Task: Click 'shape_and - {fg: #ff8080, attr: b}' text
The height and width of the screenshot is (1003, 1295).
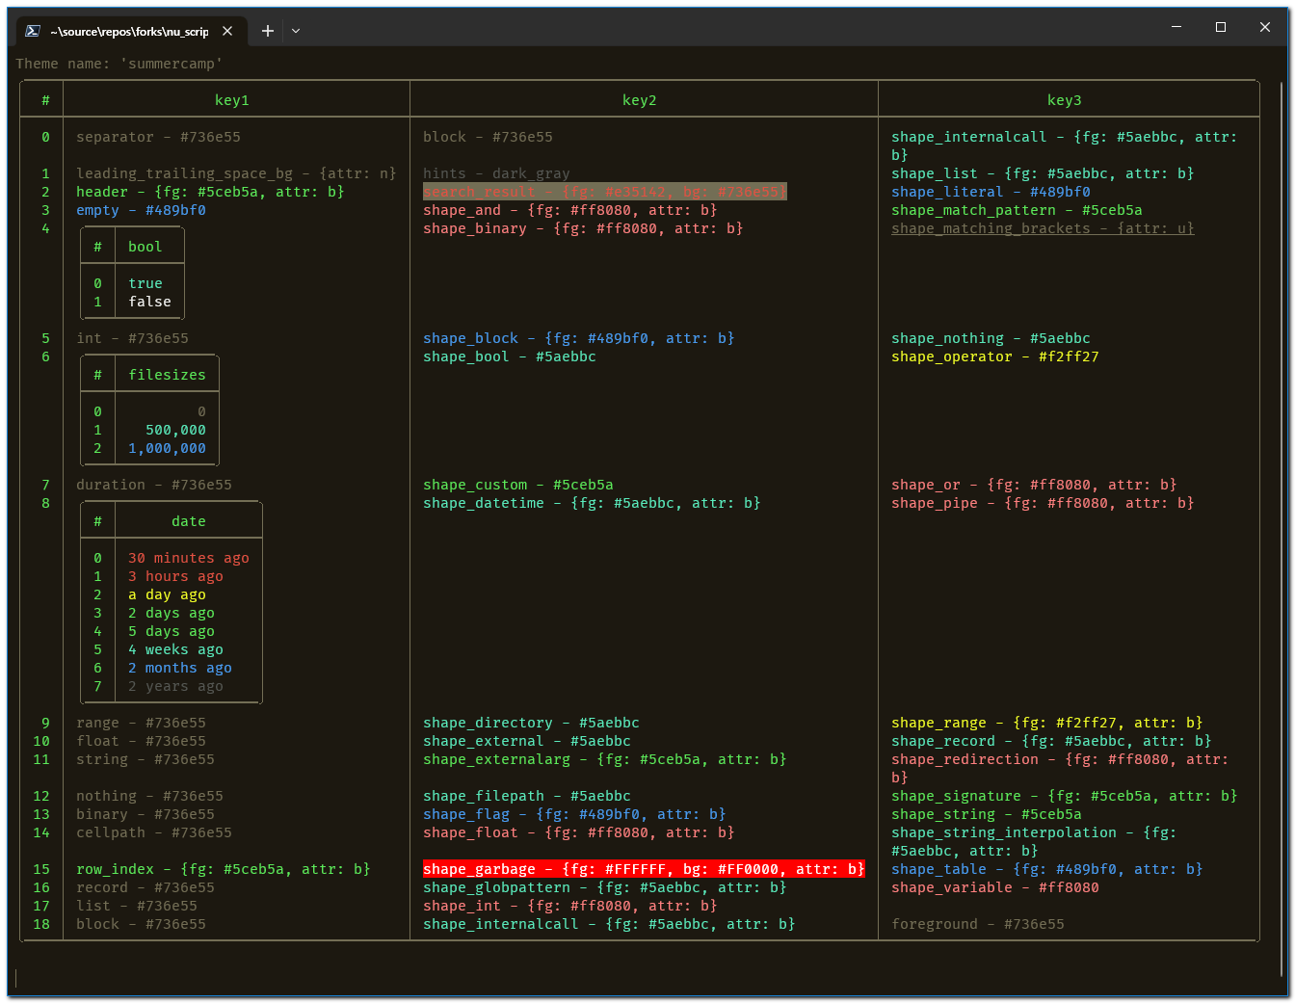Action: (570, 210)
